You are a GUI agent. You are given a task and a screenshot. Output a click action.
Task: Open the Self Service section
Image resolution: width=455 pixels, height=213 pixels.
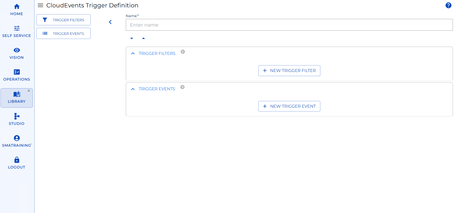click(17, 32)
